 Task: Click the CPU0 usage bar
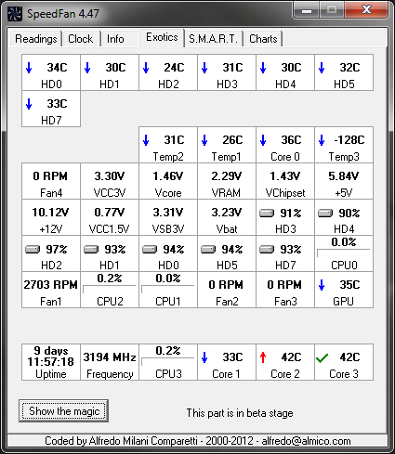(344, 253)
